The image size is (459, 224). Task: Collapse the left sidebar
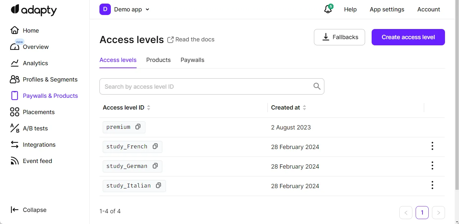tap(29, 210)
